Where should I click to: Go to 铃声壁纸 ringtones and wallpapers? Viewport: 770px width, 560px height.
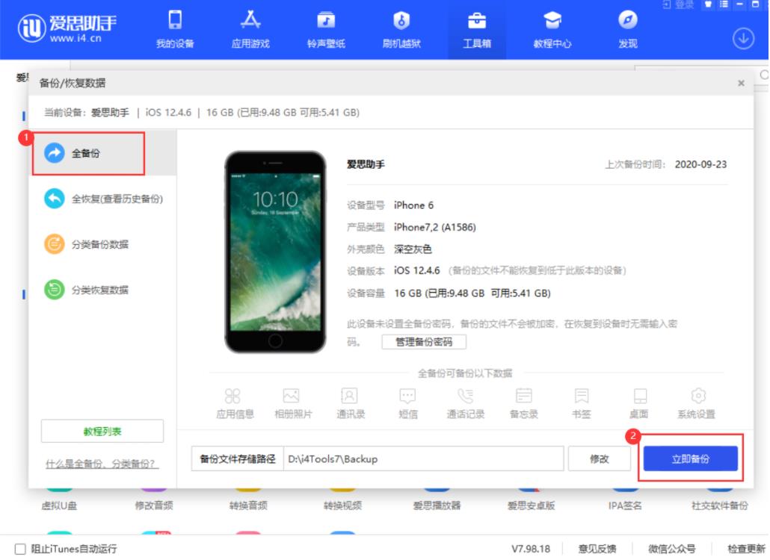(x=326, y=30)
